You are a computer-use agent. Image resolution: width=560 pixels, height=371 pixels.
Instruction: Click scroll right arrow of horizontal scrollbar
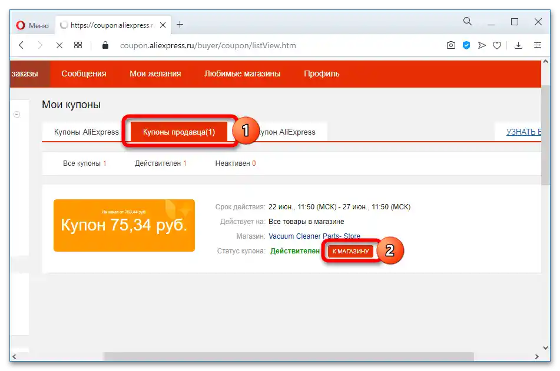536,356
